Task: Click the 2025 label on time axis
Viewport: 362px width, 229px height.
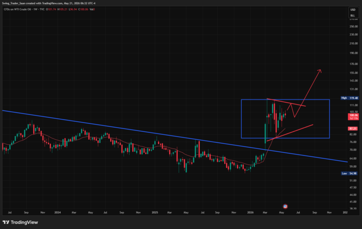Action: pos(155,213)
